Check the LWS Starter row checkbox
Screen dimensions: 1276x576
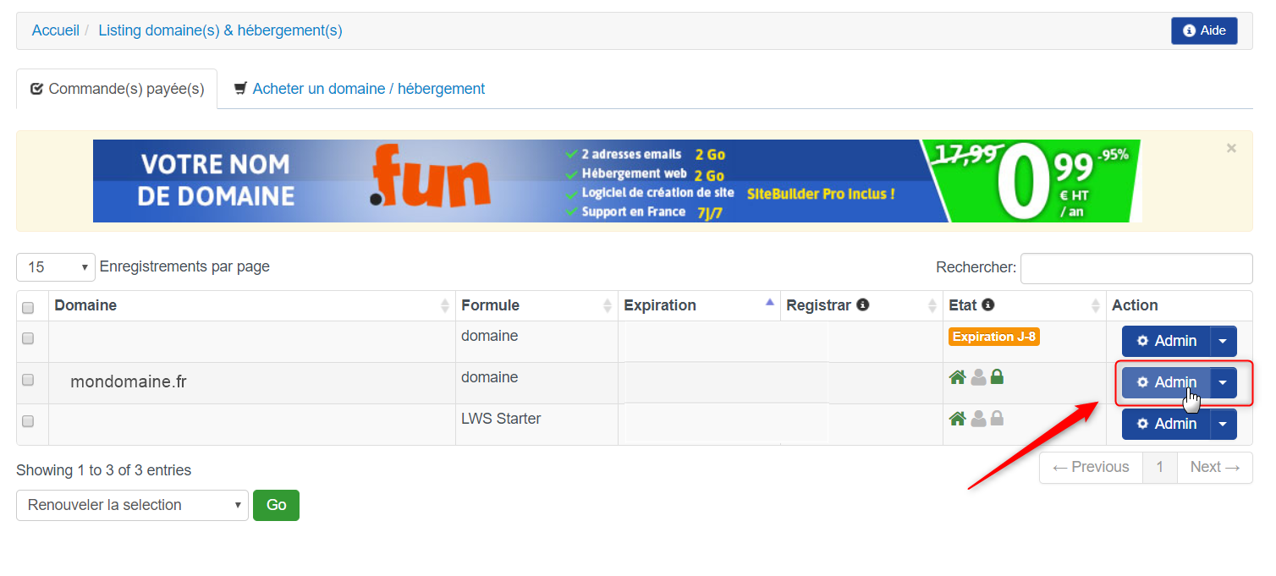pyautogui.click(x=28, y=421)
